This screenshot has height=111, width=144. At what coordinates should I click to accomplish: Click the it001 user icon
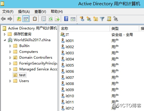[63, 41]
